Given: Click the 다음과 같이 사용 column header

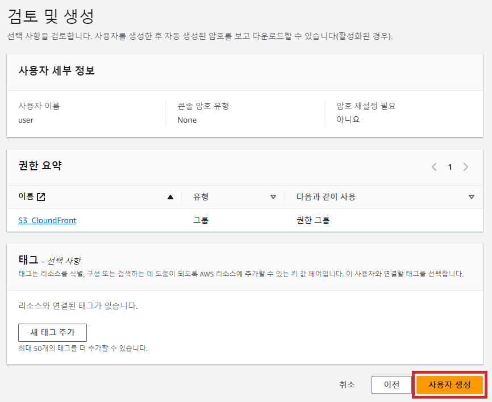Looking at the screenshot, I should (x=326, y=196).
